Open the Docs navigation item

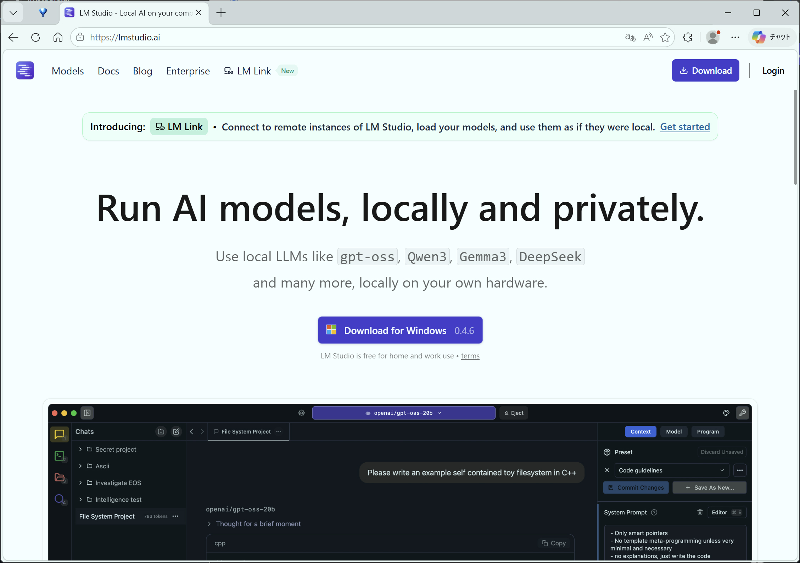[108, 71]
